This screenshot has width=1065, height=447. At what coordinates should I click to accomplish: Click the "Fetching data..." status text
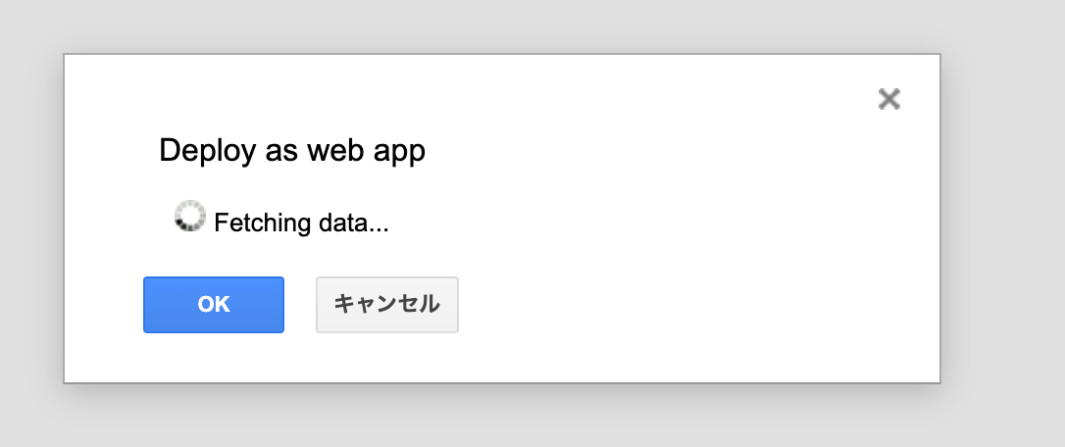[x=301, y=223]
